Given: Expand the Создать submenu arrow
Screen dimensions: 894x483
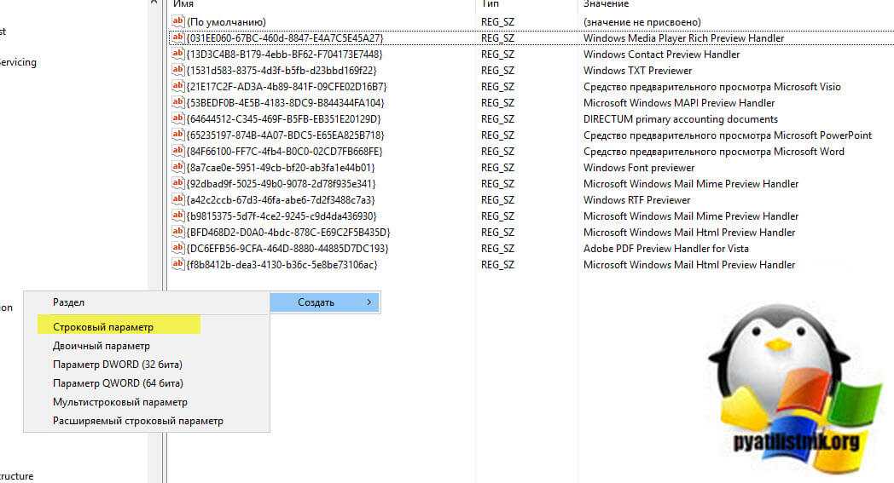Looking at the screenshot, I should 369,302.
